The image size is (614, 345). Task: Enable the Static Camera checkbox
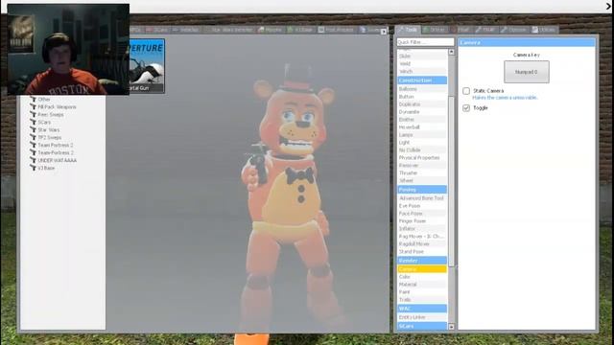466,91
